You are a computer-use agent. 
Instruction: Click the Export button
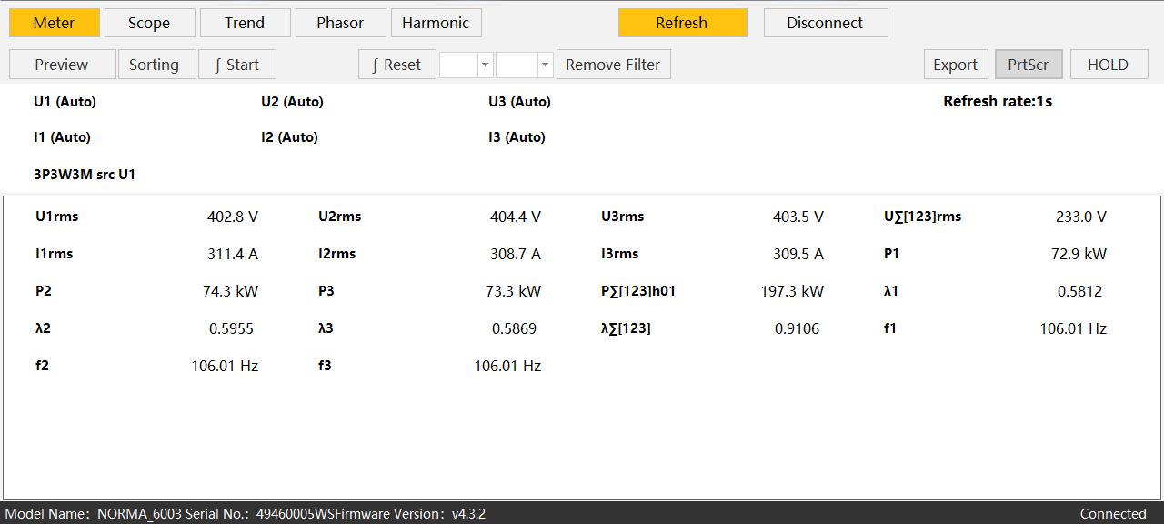coord(955,65)
